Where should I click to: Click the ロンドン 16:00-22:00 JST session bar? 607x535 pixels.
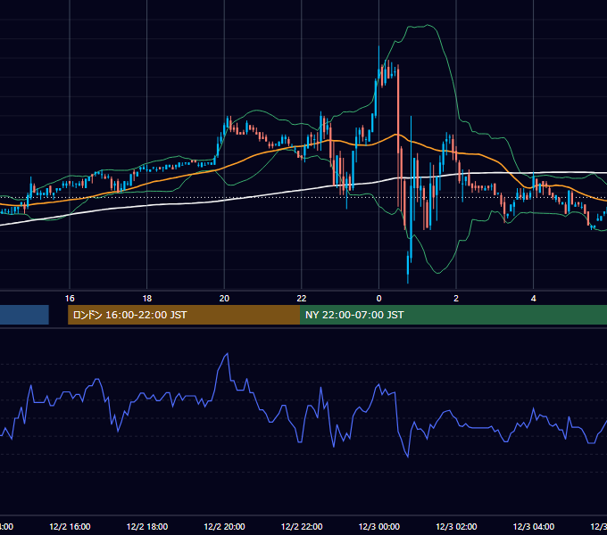pyautogui.click(x=184, y=315)
